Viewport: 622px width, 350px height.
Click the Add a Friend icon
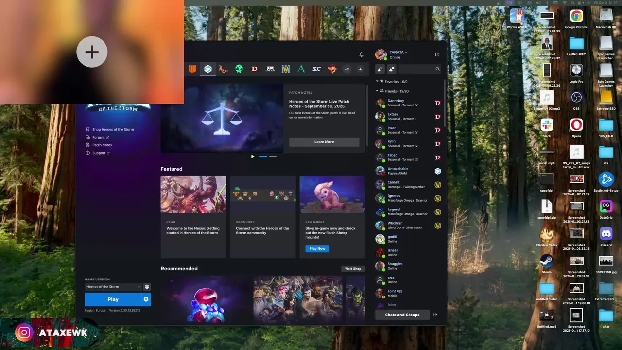(380, 69)
